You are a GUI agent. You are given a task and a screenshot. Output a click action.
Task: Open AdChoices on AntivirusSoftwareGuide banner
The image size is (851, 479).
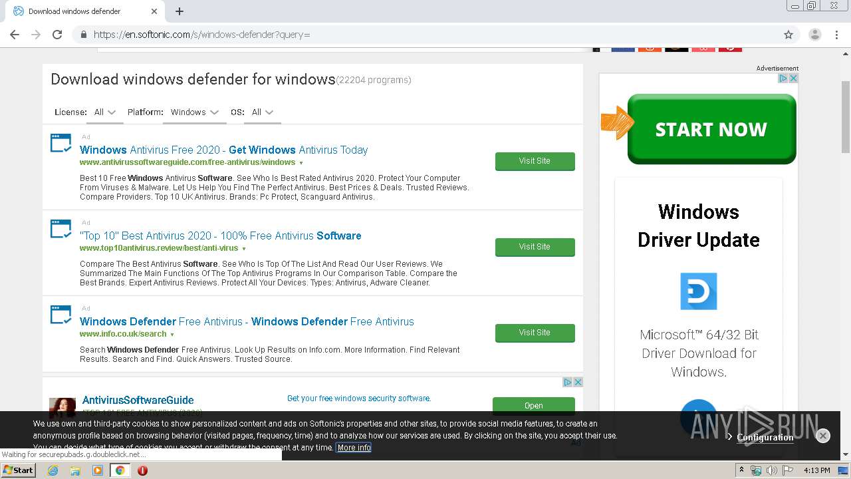(x=568, y=382)
